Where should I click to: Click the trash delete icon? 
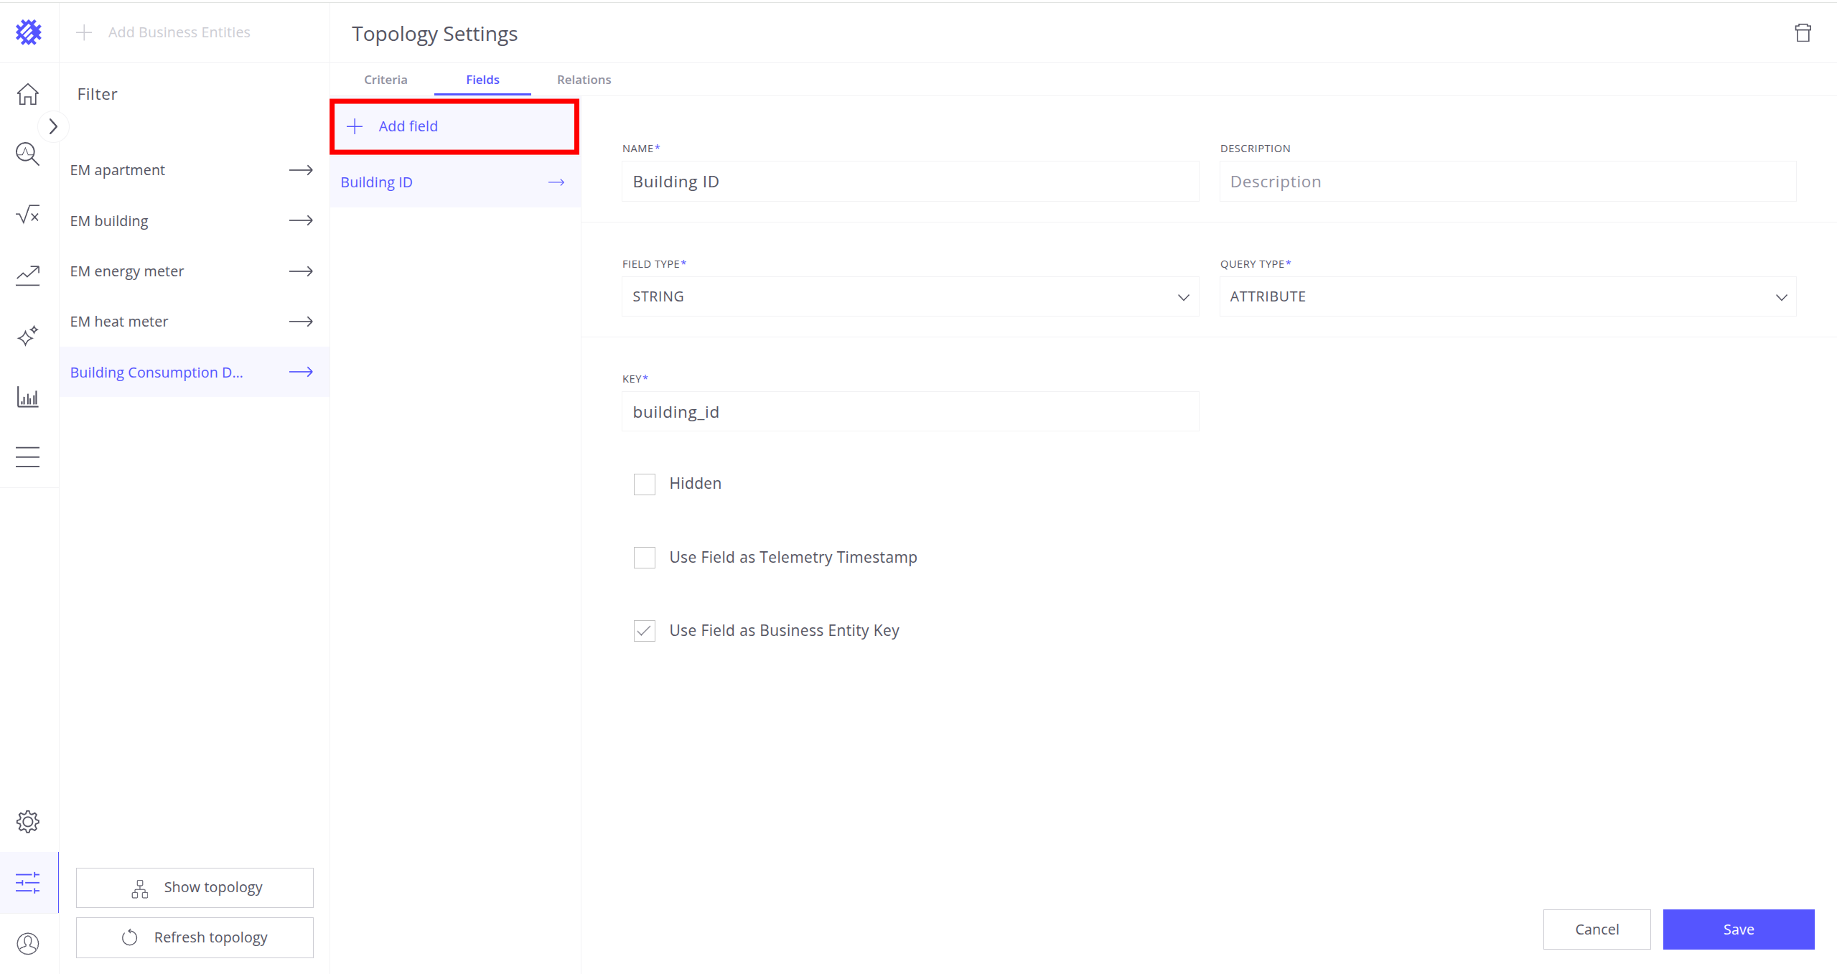(x=1803, y=33)
